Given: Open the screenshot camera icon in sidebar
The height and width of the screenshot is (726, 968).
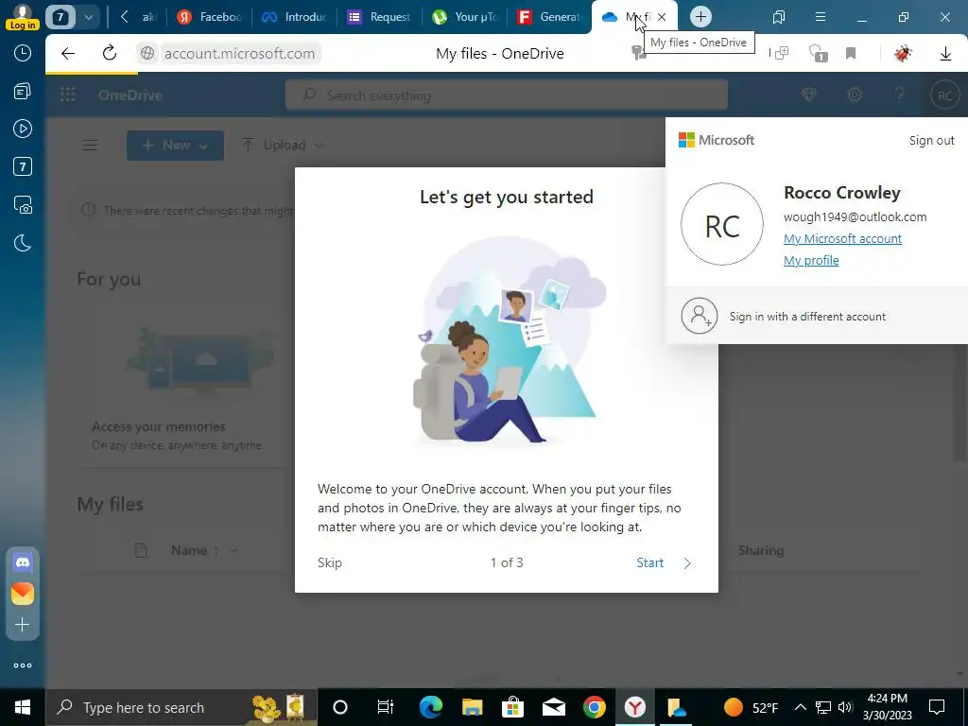Looking at the screenshot, I should pyautogui.click(x=23, y=205).
